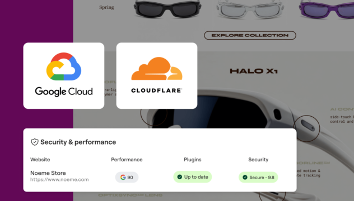Select the Cloudflare logo card
The width and height of the screenshot is (354, 201).
[157, 75]
